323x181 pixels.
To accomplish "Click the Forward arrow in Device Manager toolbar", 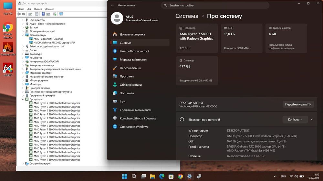I will coord(24,14).
